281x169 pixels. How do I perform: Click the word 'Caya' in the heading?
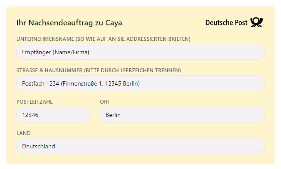click(x=114, y=23)
